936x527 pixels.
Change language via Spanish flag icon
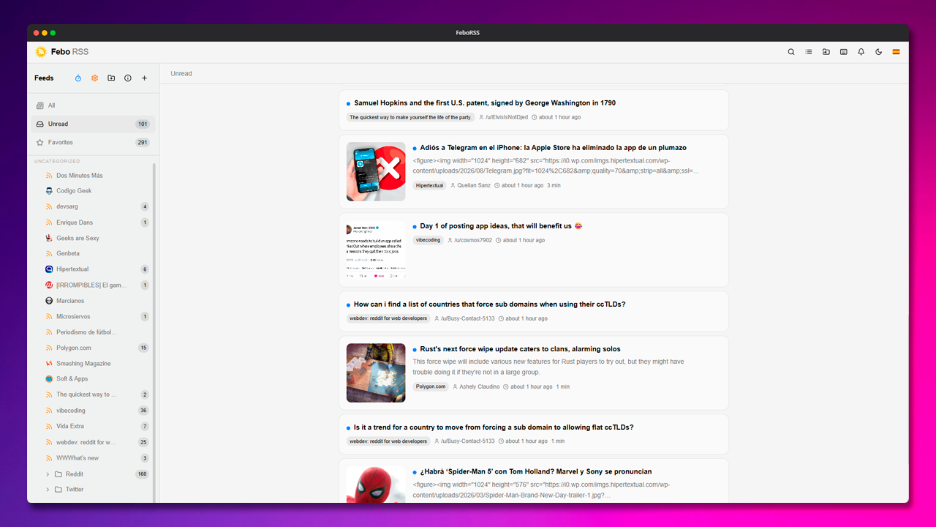click(x=896, y=52)
